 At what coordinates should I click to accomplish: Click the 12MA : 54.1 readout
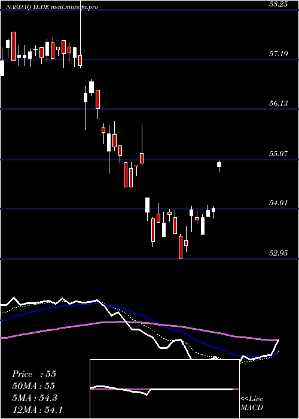(x=37, y=409)
